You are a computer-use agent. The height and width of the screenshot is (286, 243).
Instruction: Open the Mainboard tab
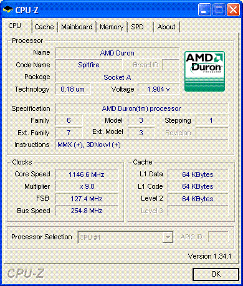(77, 27)
